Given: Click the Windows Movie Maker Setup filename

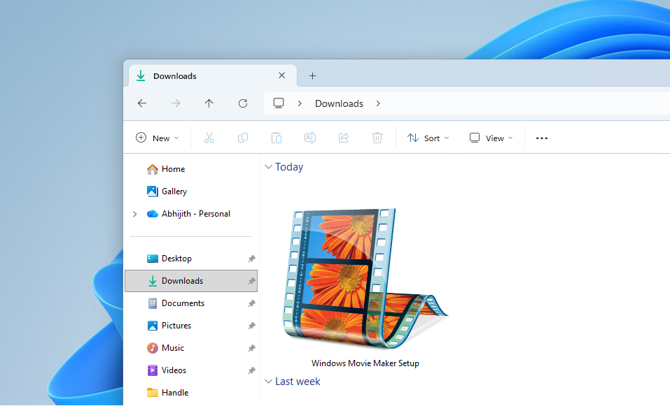Looking at the screenshot, I should 365,363.
